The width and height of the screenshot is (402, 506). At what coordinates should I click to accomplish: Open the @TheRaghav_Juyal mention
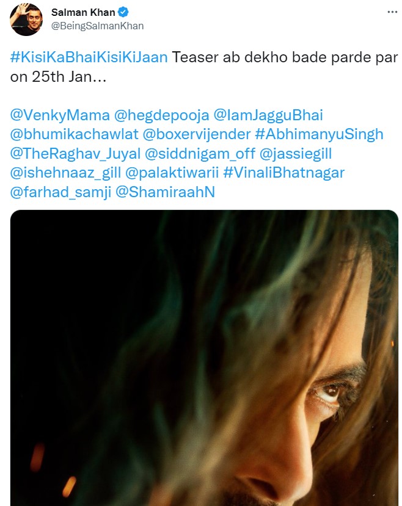tap(76, 154)
